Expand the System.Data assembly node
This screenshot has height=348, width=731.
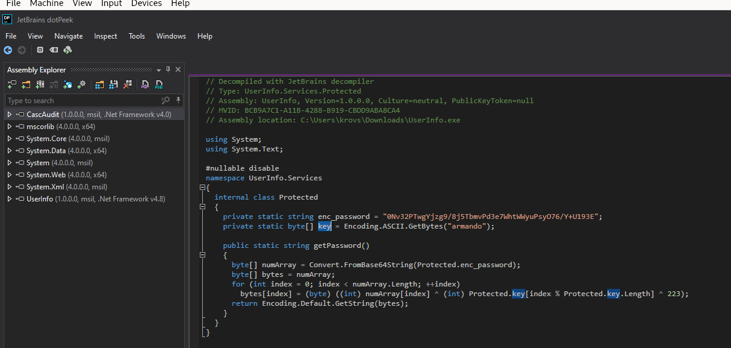[x=10, y=150]
